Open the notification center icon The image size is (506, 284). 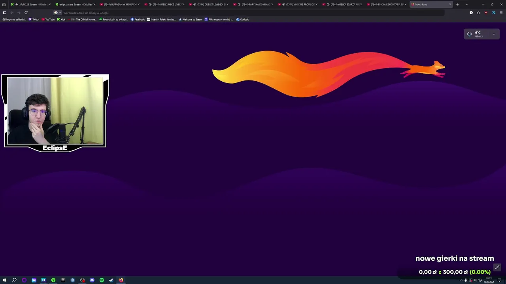click(x=500, y=280)
